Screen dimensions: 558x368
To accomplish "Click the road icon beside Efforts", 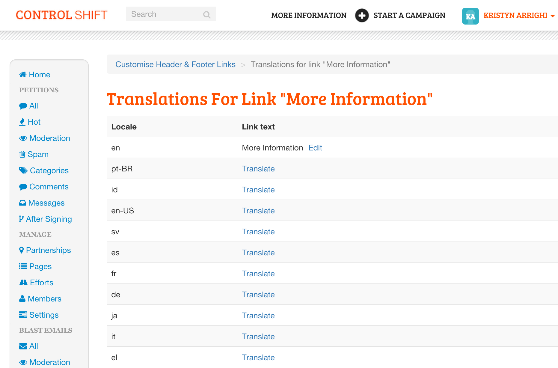I will coord(23,283).
